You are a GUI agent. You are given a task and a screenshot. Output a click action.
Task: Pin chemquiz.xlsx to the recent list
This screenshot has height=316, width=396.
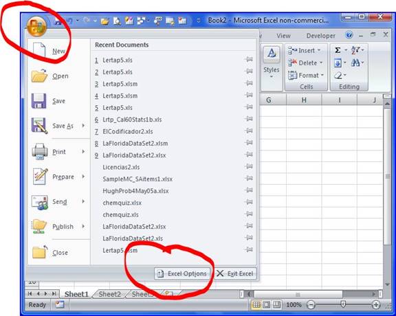click(x=249, y=202)
